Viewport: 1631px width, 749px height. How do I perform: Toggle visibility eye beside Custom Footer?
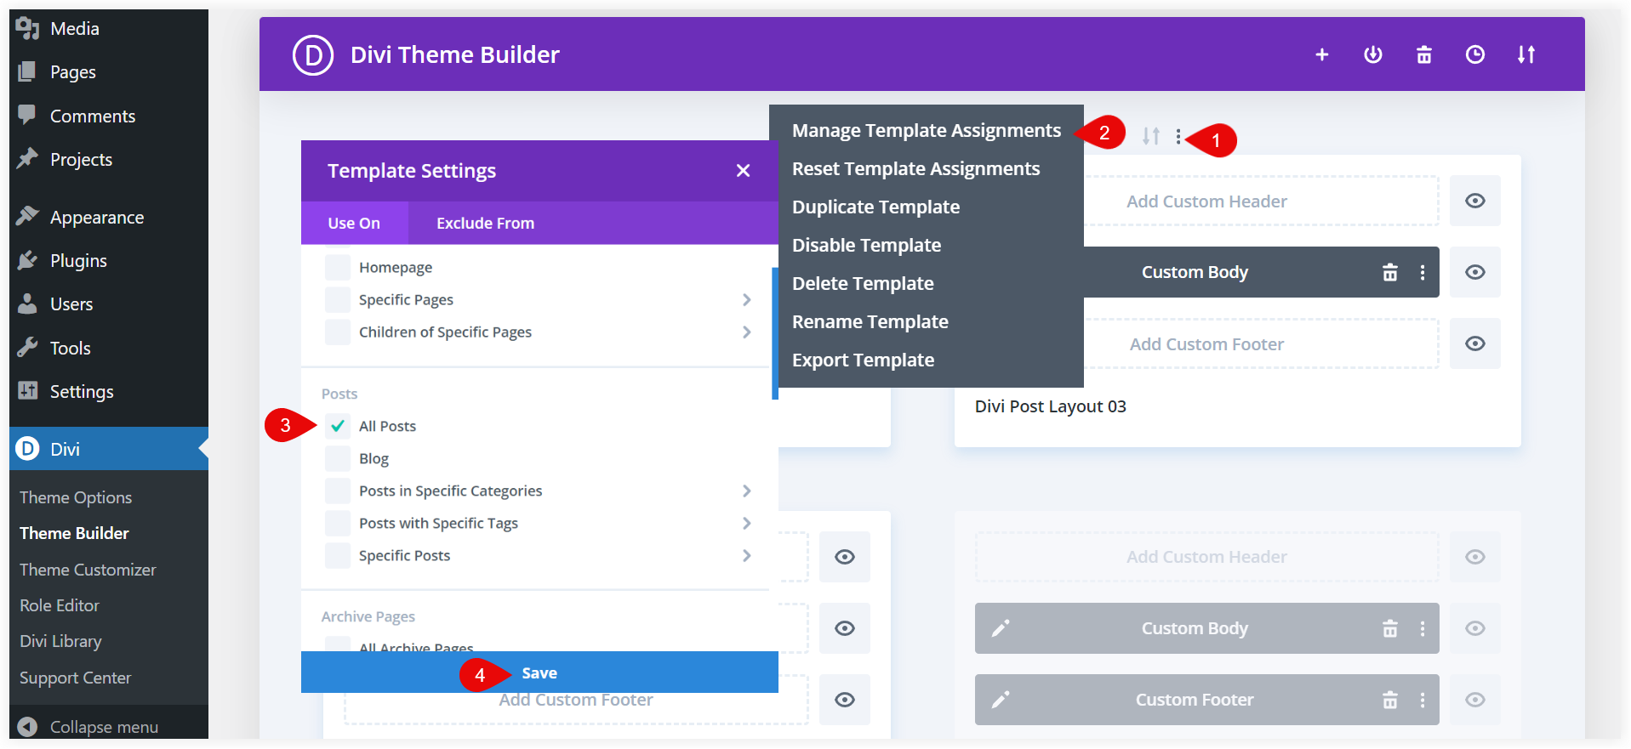[x=1474, y=700]
